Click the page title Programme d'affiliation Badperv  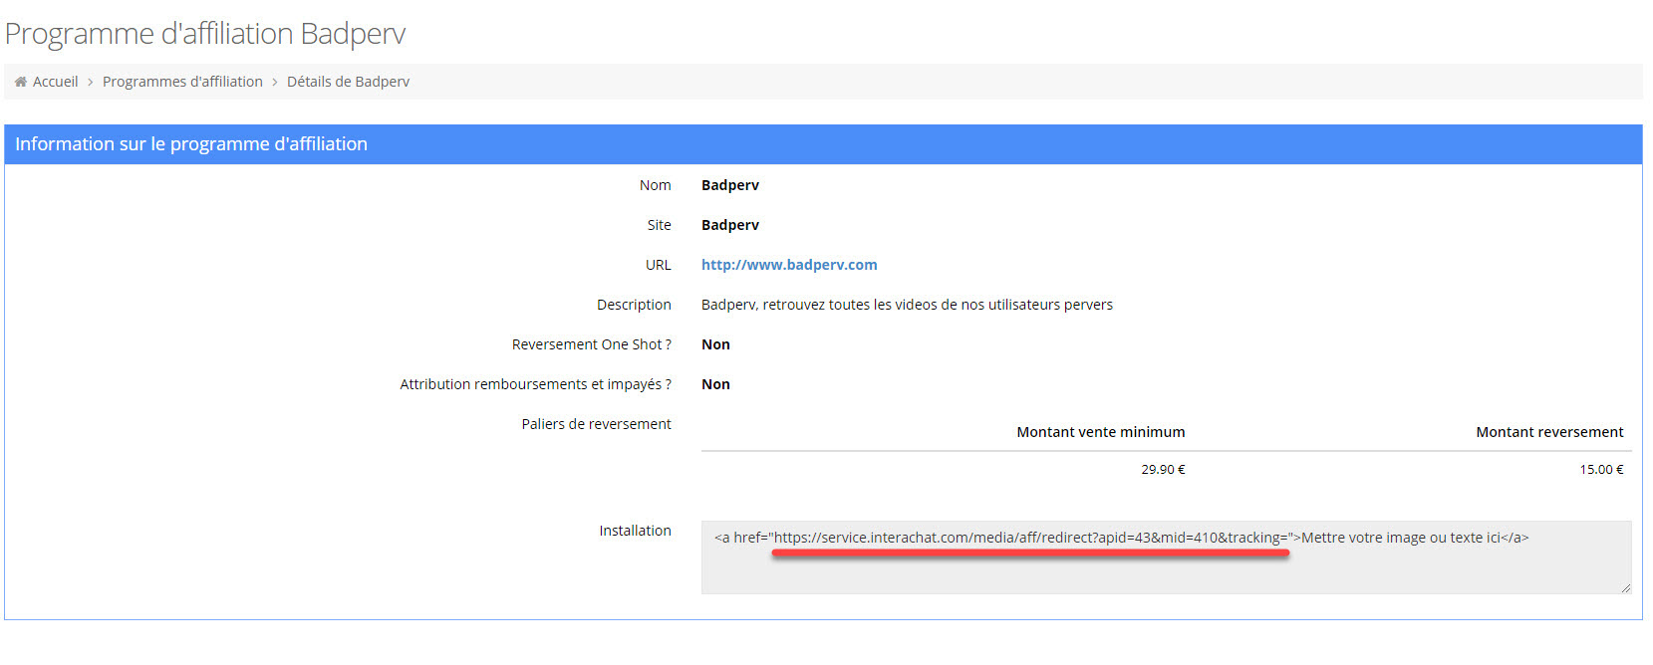point(205,34)
